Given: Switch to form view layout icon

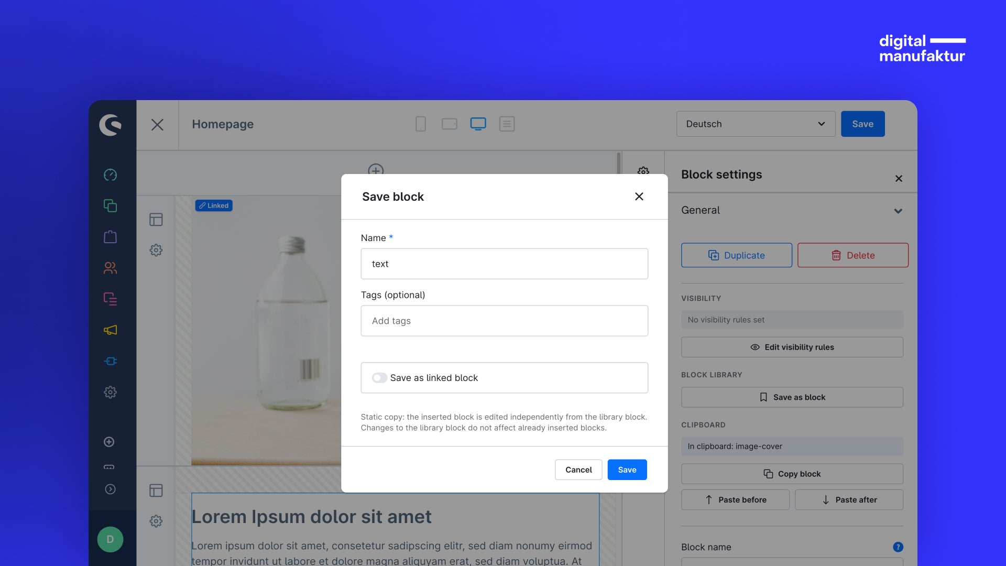Looking at the screenshot, I should (x=507, y=124).
